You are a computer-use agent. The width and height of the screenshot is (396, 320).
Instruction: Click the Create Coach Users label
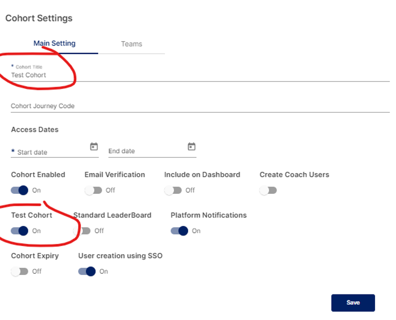click(x=294, y=175)
